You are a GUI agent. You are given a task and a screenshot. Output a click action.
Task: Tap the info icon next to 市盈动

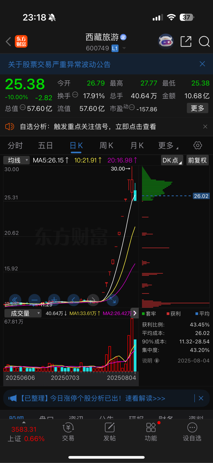pos(132,107)
